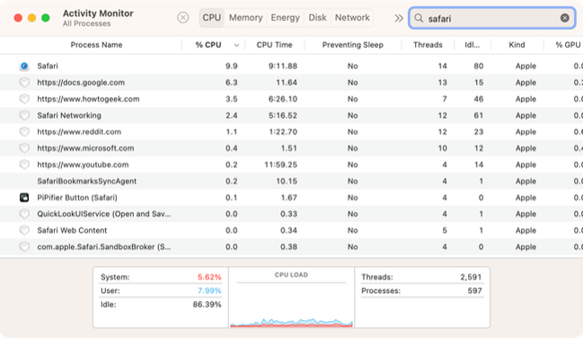Expand the toolbar overflow chevrons
Viewport: 583px width, 338px height.
[399, 18]
